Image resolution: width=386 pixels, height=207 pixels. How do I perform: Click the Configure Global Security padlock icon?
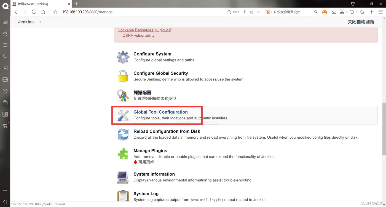click(123, 76)
